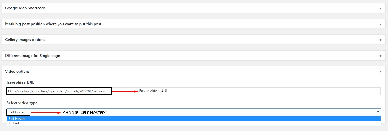The width and height of the screenshot is (388, 131).
Task: Click the CHOOSE "SELF HOSTED" annotation text
Action: pyautogui.click(x=85, y=113)
